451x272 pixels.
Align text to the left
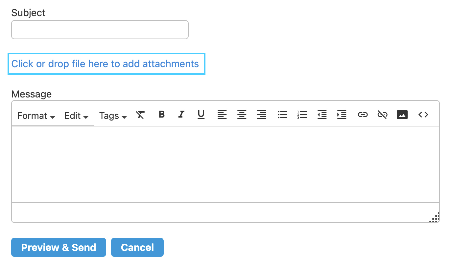pyautogui.click(x=222, y=115)
